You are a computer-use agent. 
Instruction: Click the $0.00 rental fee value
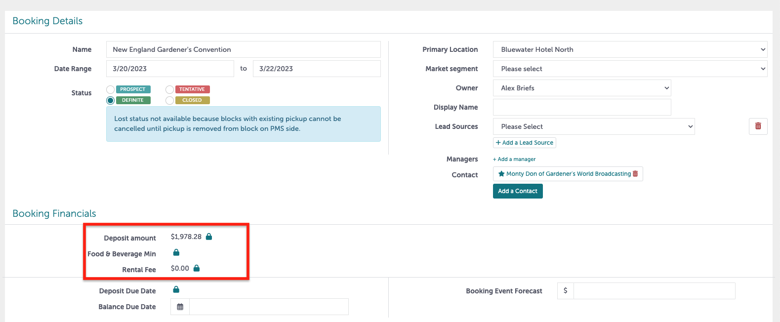click(x=180, y=268)
